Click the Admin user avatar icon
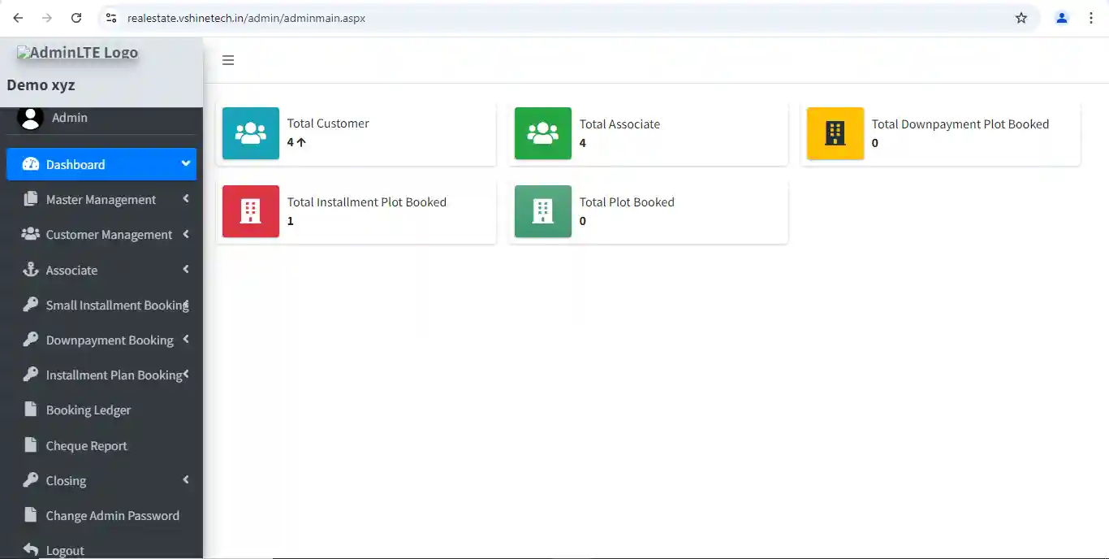 30,118
